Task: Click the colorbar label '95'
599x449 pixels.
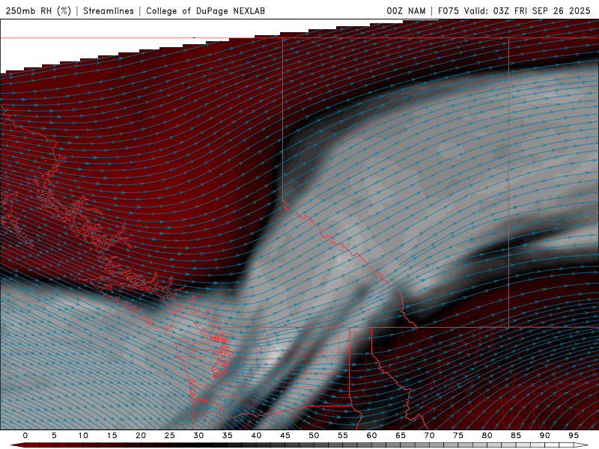Action: [x=574, y=436]
